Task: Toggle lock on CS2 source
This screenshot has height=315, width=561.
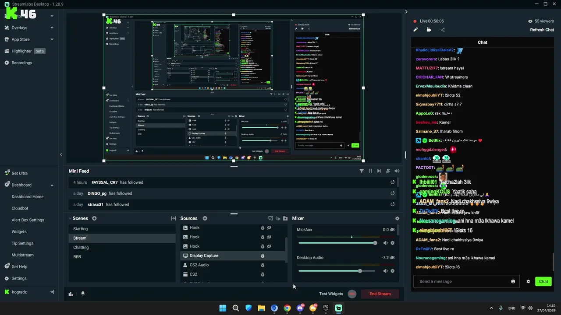Action: coord(263,274)
